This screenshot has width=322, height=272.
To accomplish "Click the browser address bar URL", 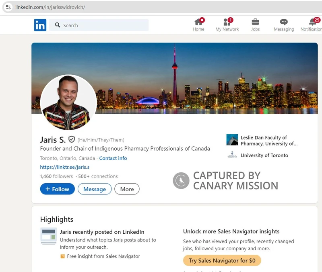I will tap(50, 7).
